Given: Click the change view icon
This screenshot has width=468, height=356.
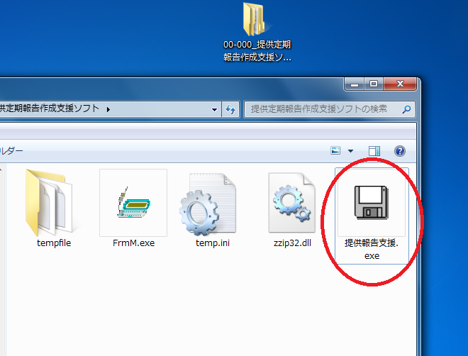Looking at the screenshot, I should click(336, 151).
